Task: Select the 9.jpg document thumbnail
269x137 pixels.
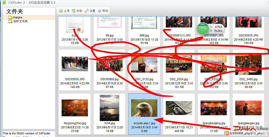Action: tap(75, 25)
